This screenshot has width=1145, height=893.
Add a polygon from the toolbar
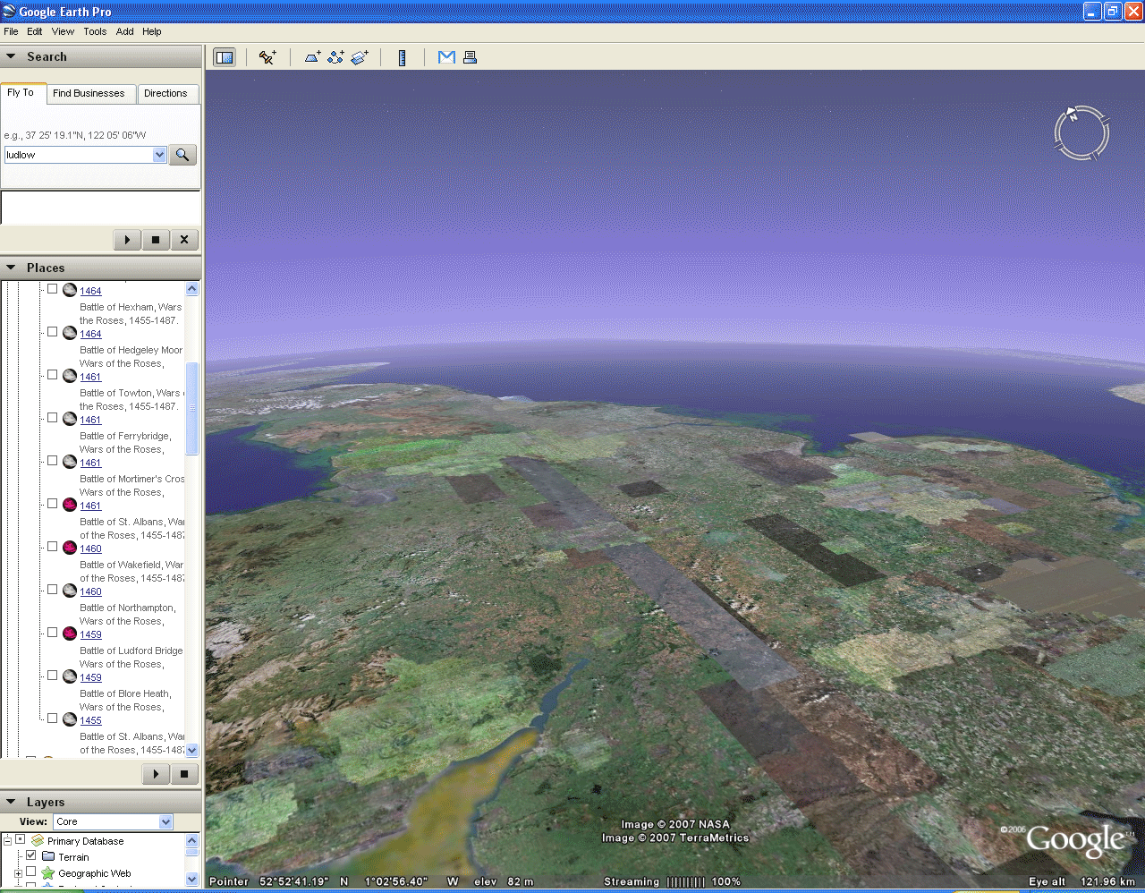[x=312, y=57]
